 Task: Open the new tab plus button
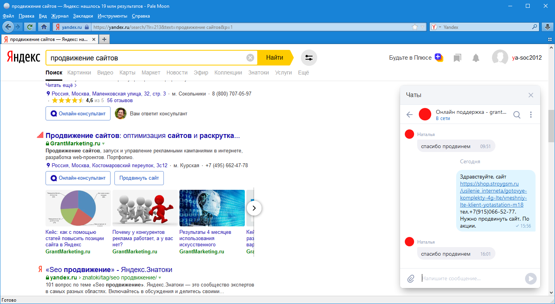(104, 39)
